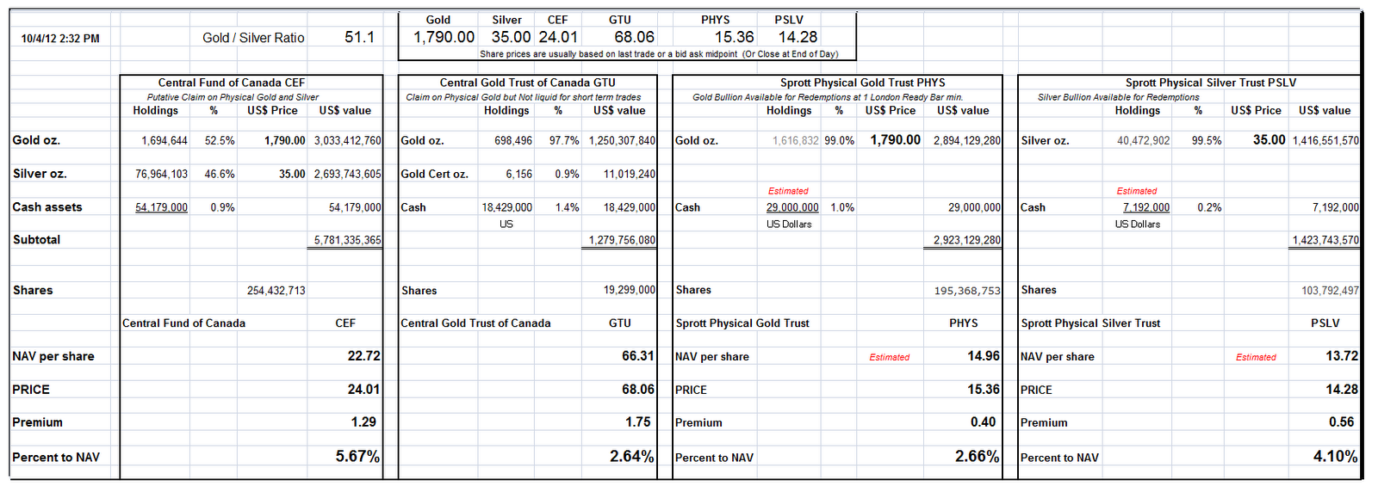
Task: Select the Silver Bullion Available for Redemptions subtitle
Action: tap(1118, 97)
